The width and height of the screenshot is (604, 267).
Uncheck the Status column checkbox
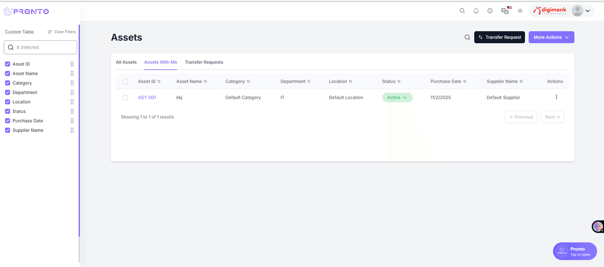point(8,111)
